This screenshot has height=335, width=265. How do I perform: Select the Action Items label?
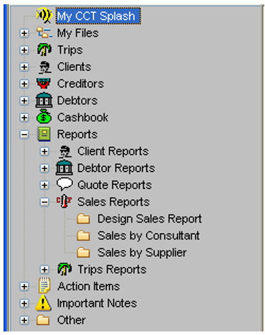89,286
